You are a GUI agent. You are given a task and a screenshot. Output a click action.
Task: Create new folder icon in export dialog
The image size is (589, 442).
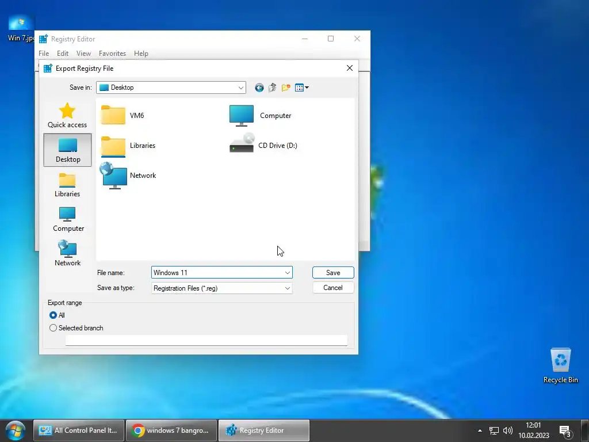(x=286, y=87)
